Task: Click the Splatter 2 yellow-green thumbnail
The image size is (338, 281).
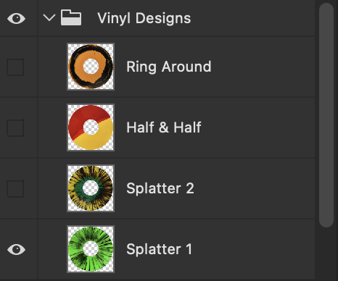Action: pos(91,188)
